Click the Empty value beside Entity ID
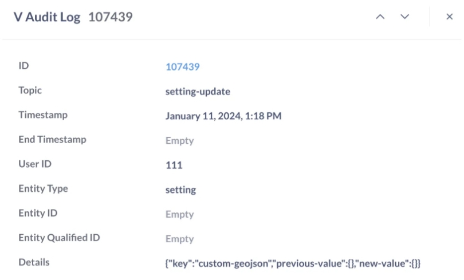The width and height of the screenshot is (464, 280). [179, 215]
